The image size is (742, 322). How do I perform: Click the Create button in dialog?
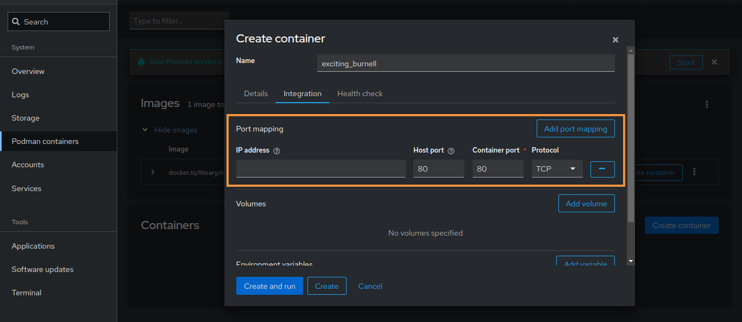[x=327, y=286]
